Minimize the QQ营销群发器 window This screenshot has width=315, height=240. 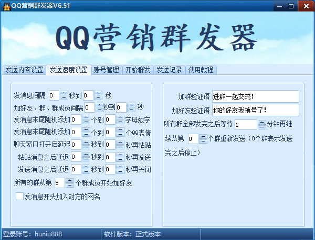[279, 6]
